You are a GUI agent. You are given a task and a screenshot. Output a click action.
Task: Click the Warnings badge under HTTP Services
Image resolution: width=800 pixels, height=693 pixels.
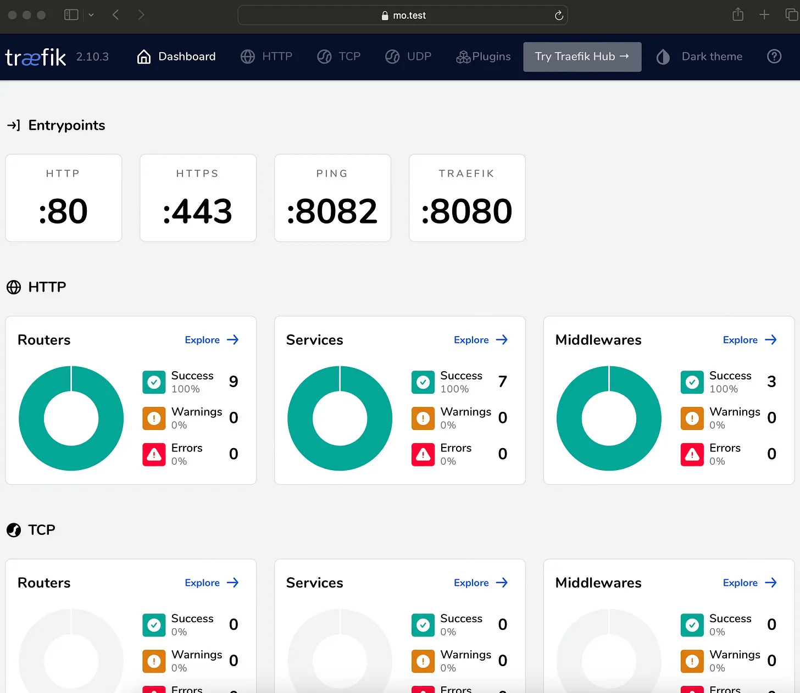423,418
